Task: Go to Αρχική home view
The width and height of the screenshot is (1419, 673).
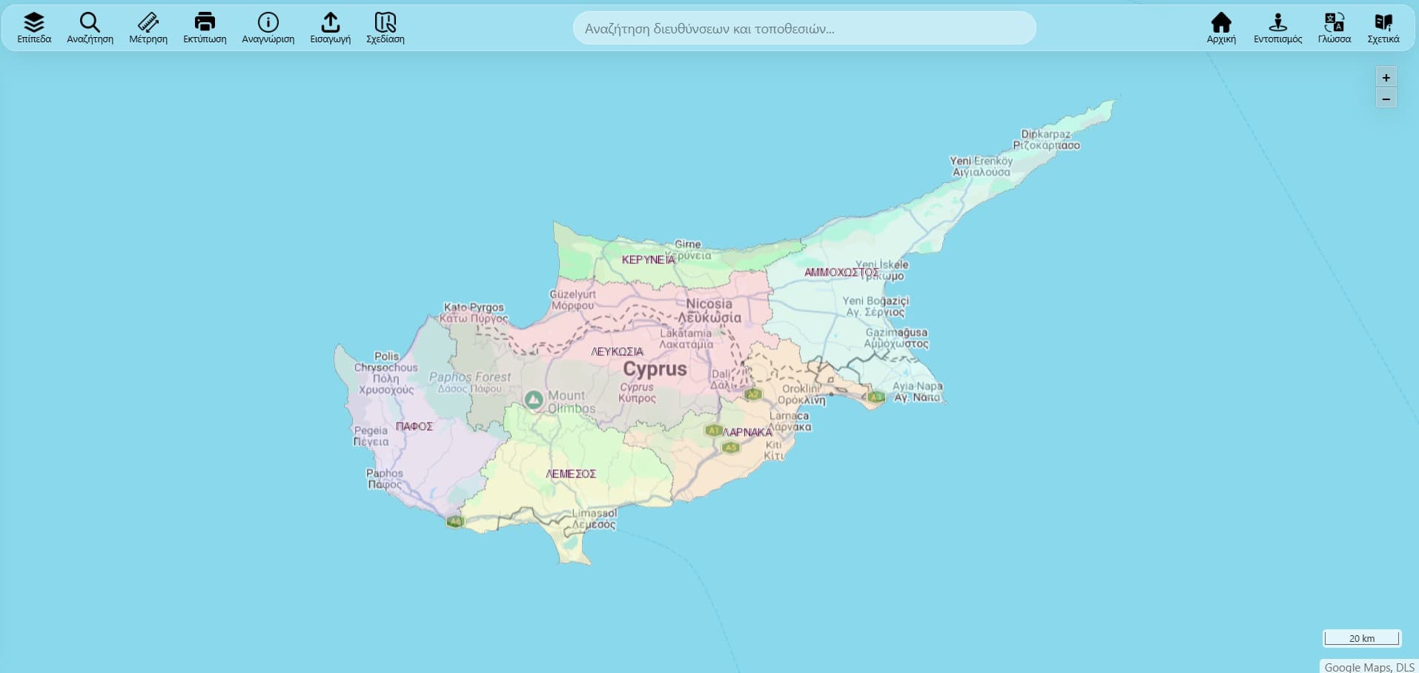Action: (x=1221, y=28)
